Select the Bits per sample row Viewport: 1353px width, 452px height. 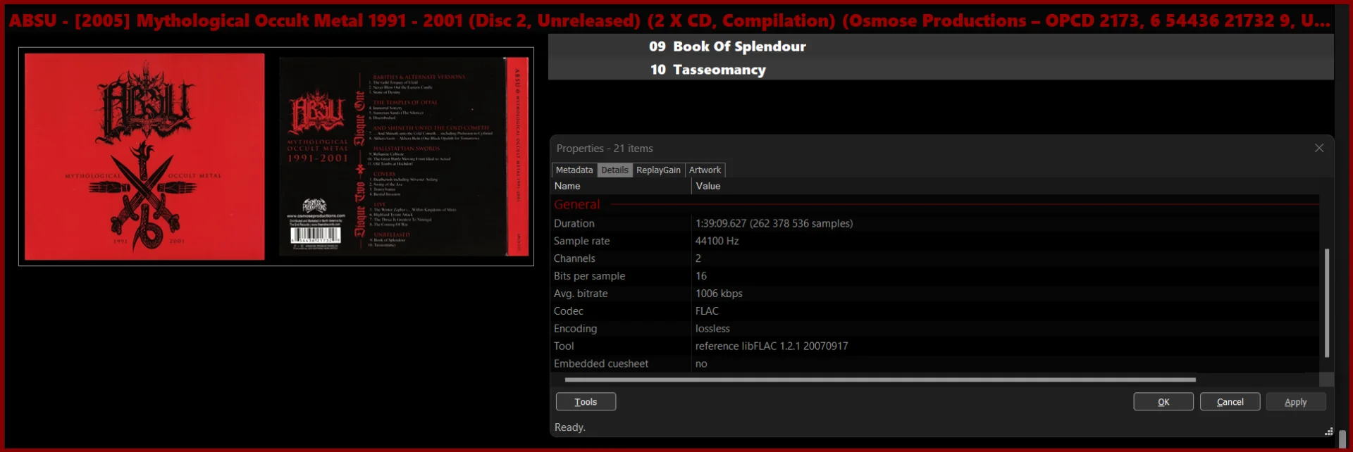(x=934, y=276)
